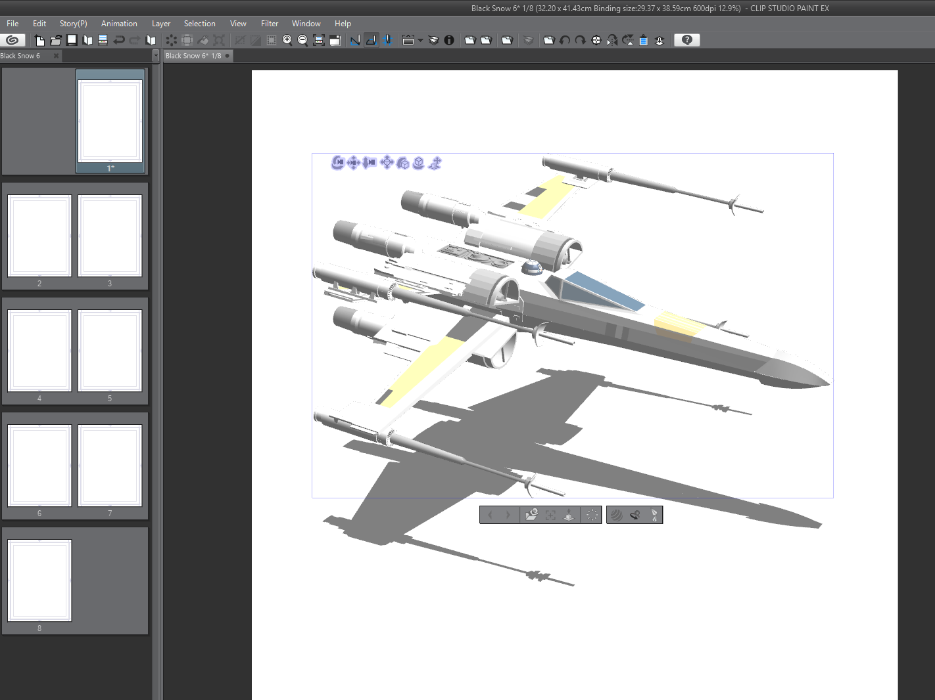935x700 pixels.
Task: Click the snap-to-floor 3D control icon
Action: 435,162
